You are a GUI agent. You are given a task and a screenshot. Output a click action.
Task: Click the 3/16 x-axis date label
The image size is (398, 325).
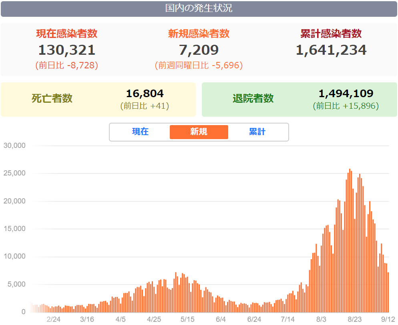point(87,319)
